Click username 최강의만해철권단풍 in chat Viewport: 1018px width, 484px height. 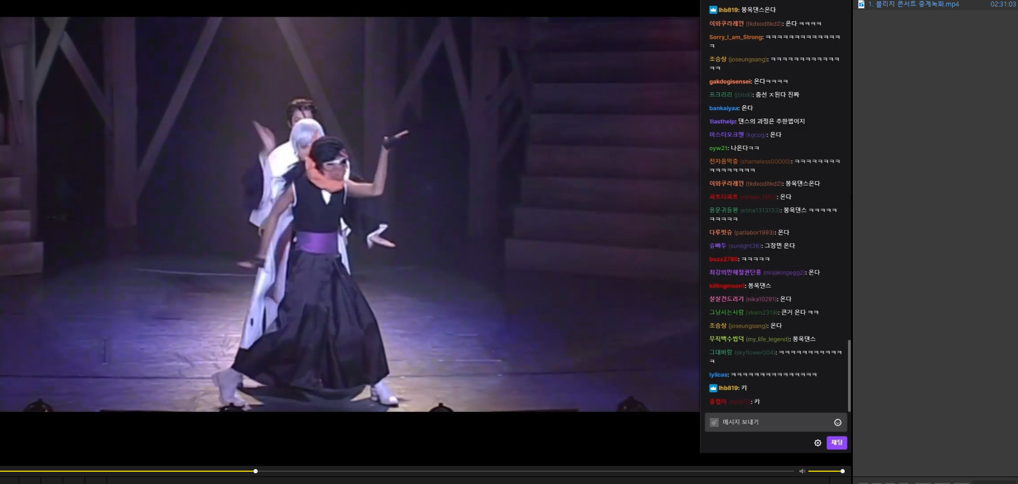(x=735, y=272)
